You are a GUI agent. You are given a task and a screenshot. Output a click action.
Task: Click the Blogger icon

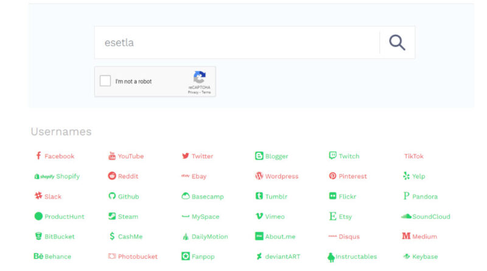click(x=259, y=156)
